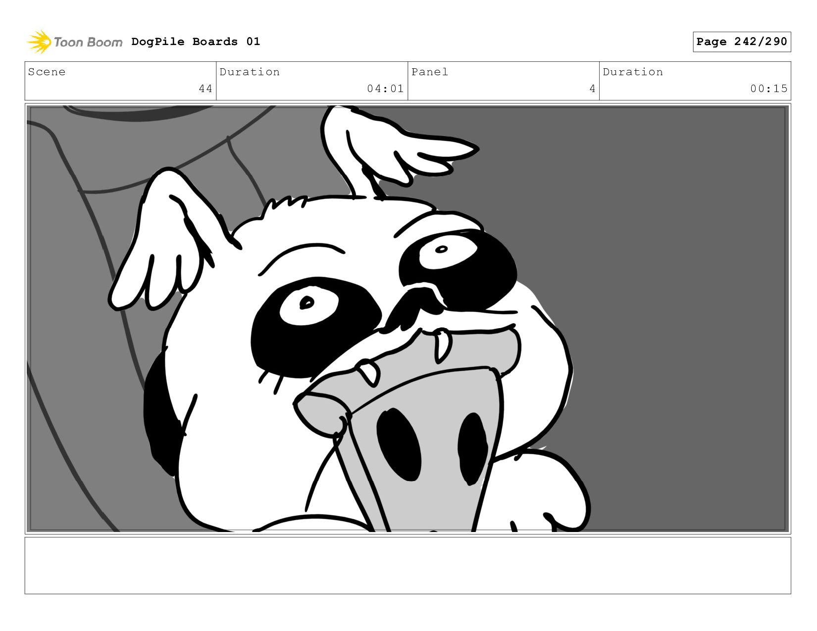Click the scene number '44'
The width and height of the screenshot is (817, 631).
tap(205, 89)
